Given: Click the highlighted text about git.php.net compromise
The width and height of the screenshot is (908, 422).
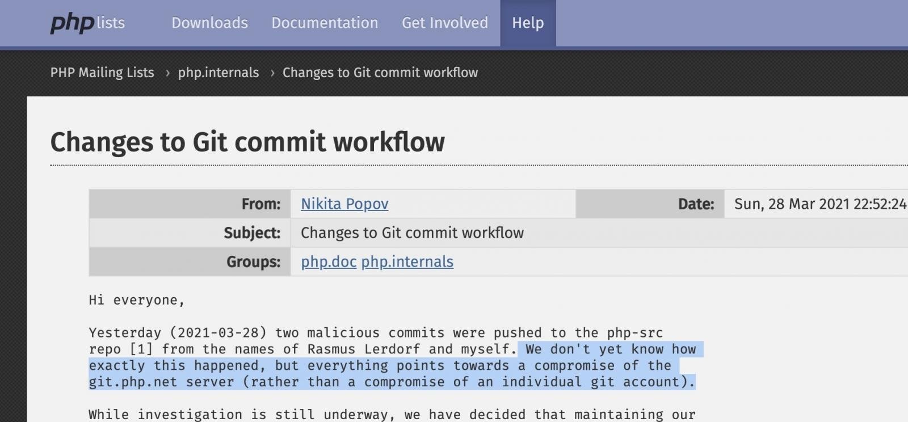Looking at the screenshot, I should coord(392,366).
